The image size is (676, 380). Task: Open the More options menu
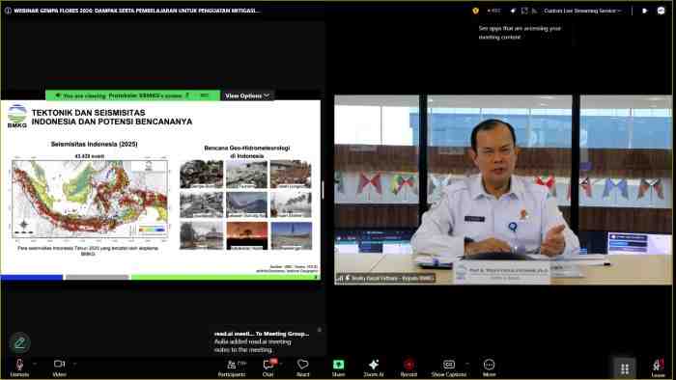(x=489, y=367)
